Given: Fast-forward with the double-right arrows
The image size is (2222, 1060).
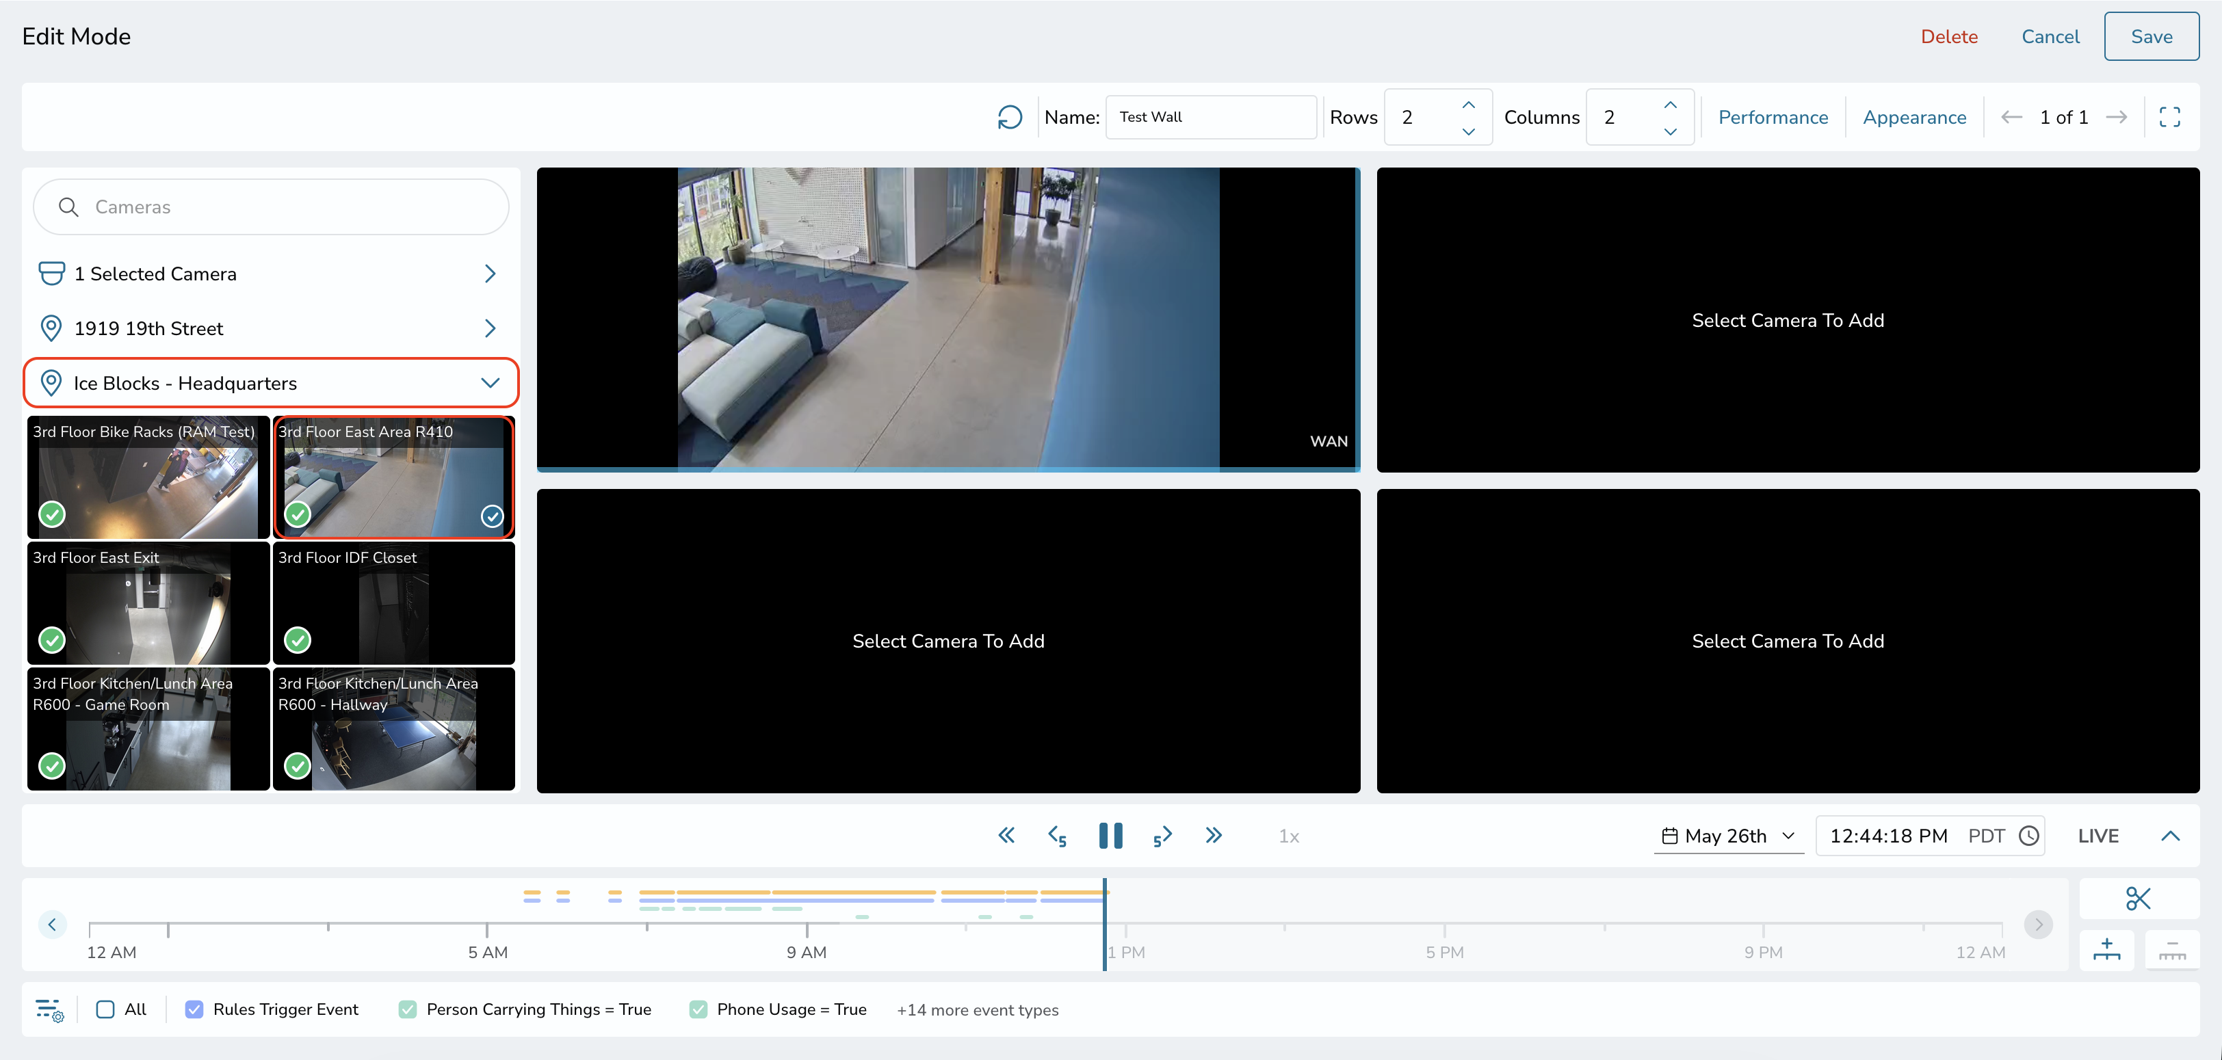Looking at the screenshot, I should click(1214, 835).
